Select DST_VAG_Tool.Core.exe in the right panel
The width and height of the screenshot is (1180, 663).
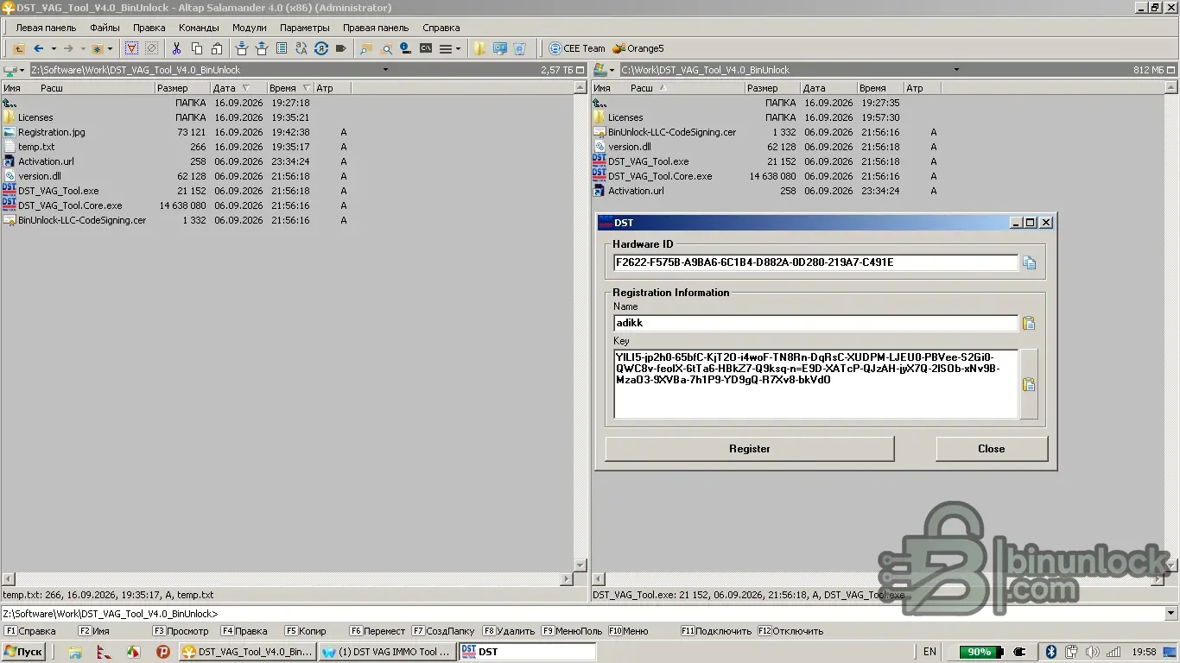(x=660, y=176)
